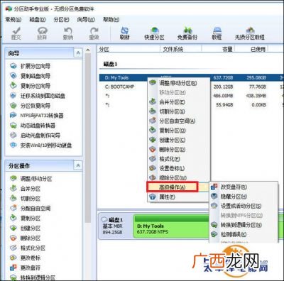The width and height of the screenshot is (284, 281).
Task: Choose 改变盘符(B) in the submenu
Action: pos(244,187)
